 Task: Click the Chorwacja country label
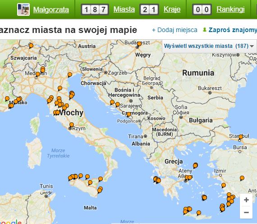93,83
